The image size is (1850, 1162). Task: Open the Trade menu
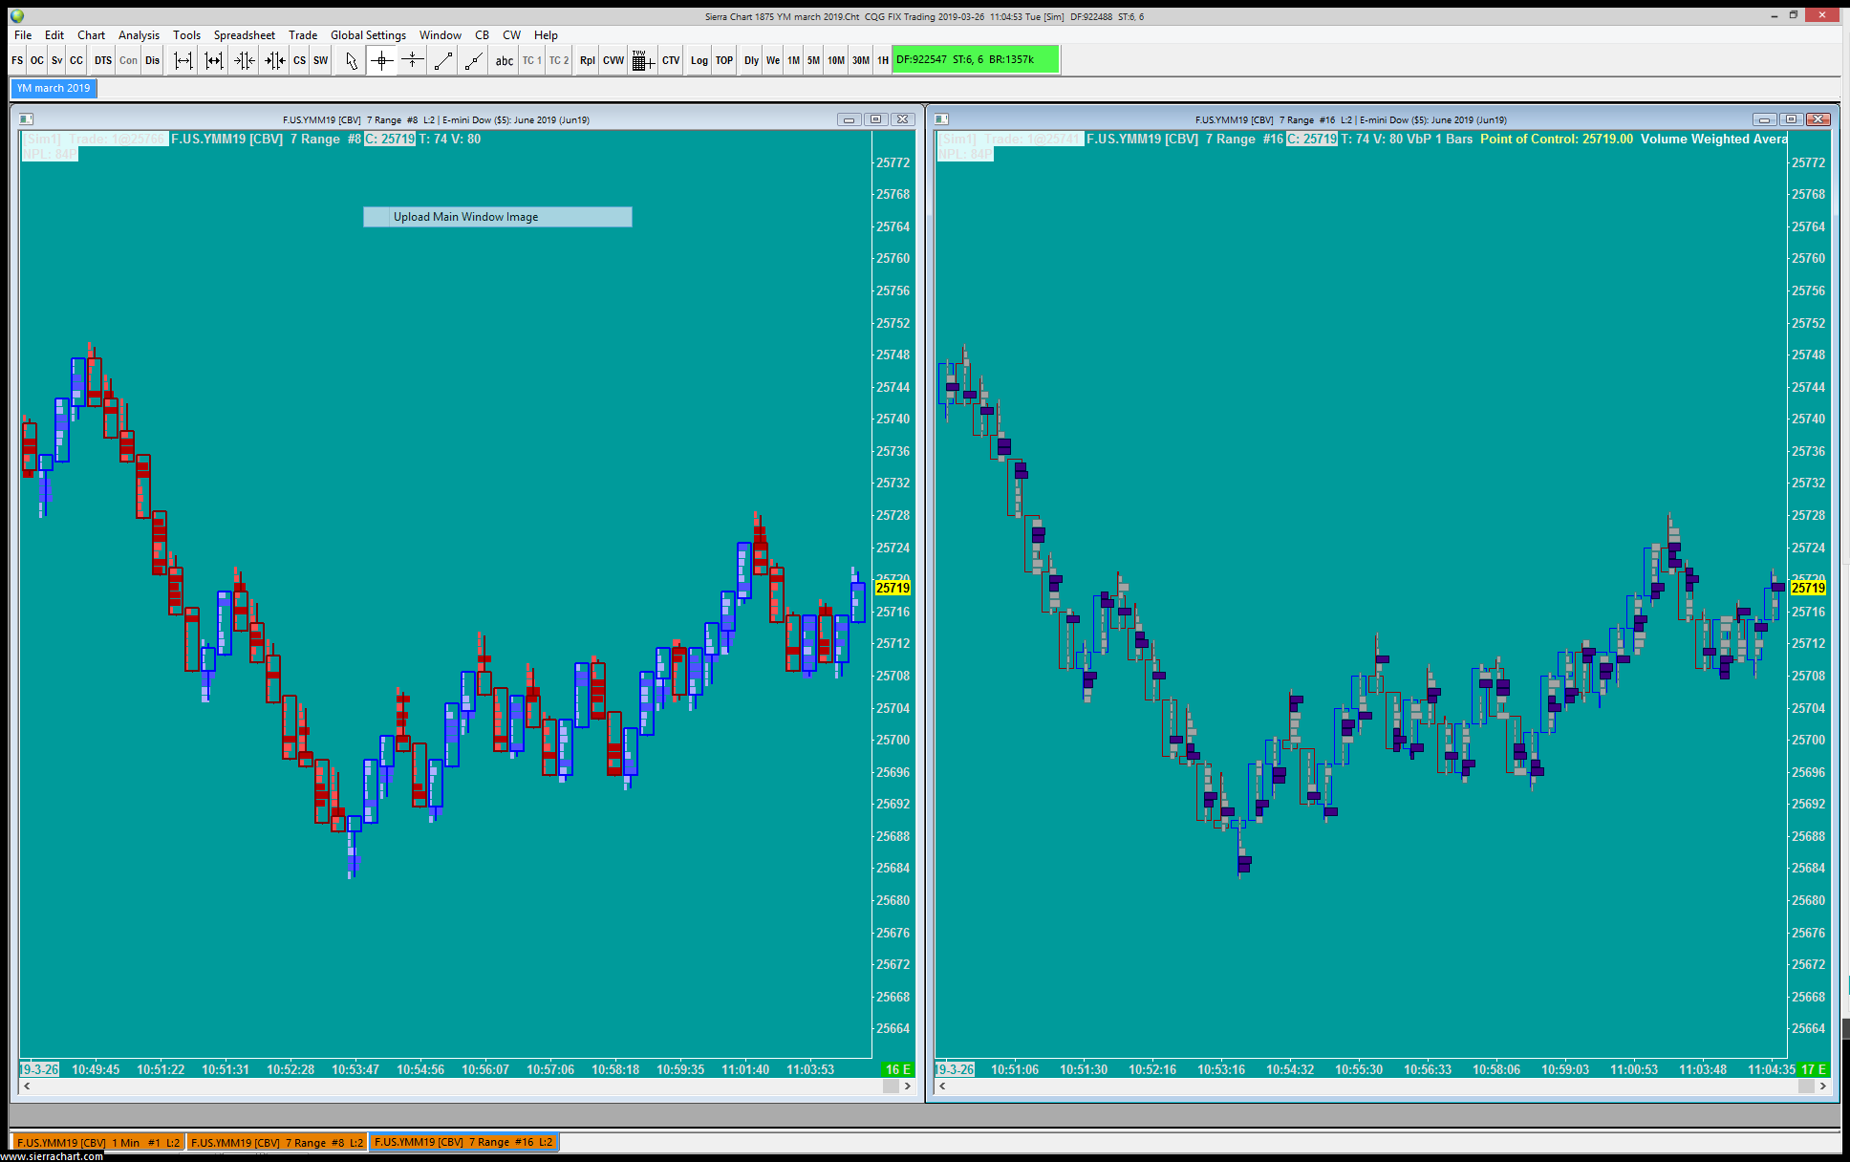click(303, 35)
